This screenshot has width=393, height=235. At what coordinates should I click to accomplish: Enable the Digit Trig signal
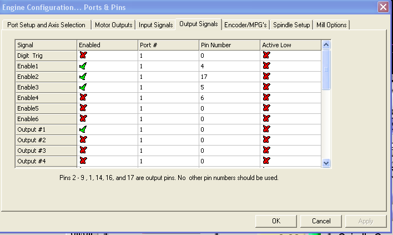(84, 55)
